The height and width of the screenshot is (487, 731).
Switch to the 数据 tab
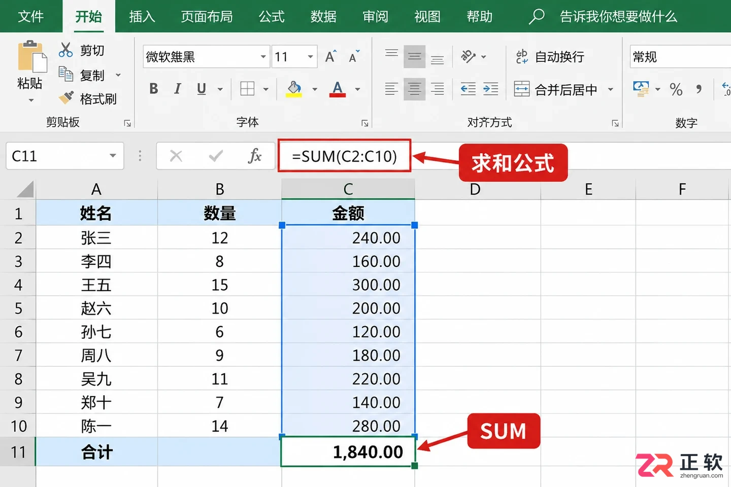click(x=323, y=16)
